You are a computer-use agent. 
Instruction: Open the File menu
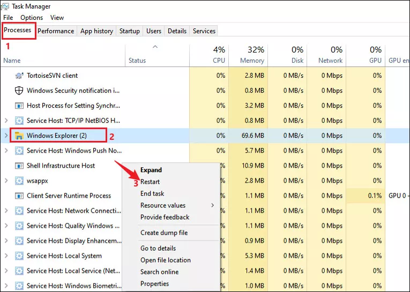[x=8, y=18]
